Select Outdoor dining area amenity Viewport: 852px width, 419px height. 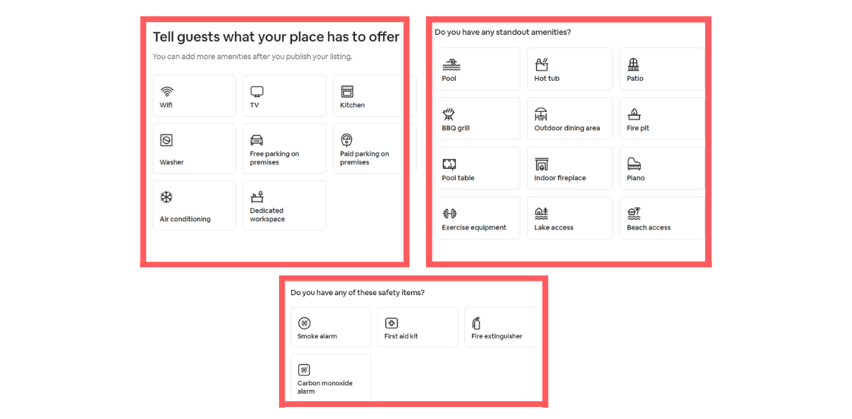[x=569, y=118]
